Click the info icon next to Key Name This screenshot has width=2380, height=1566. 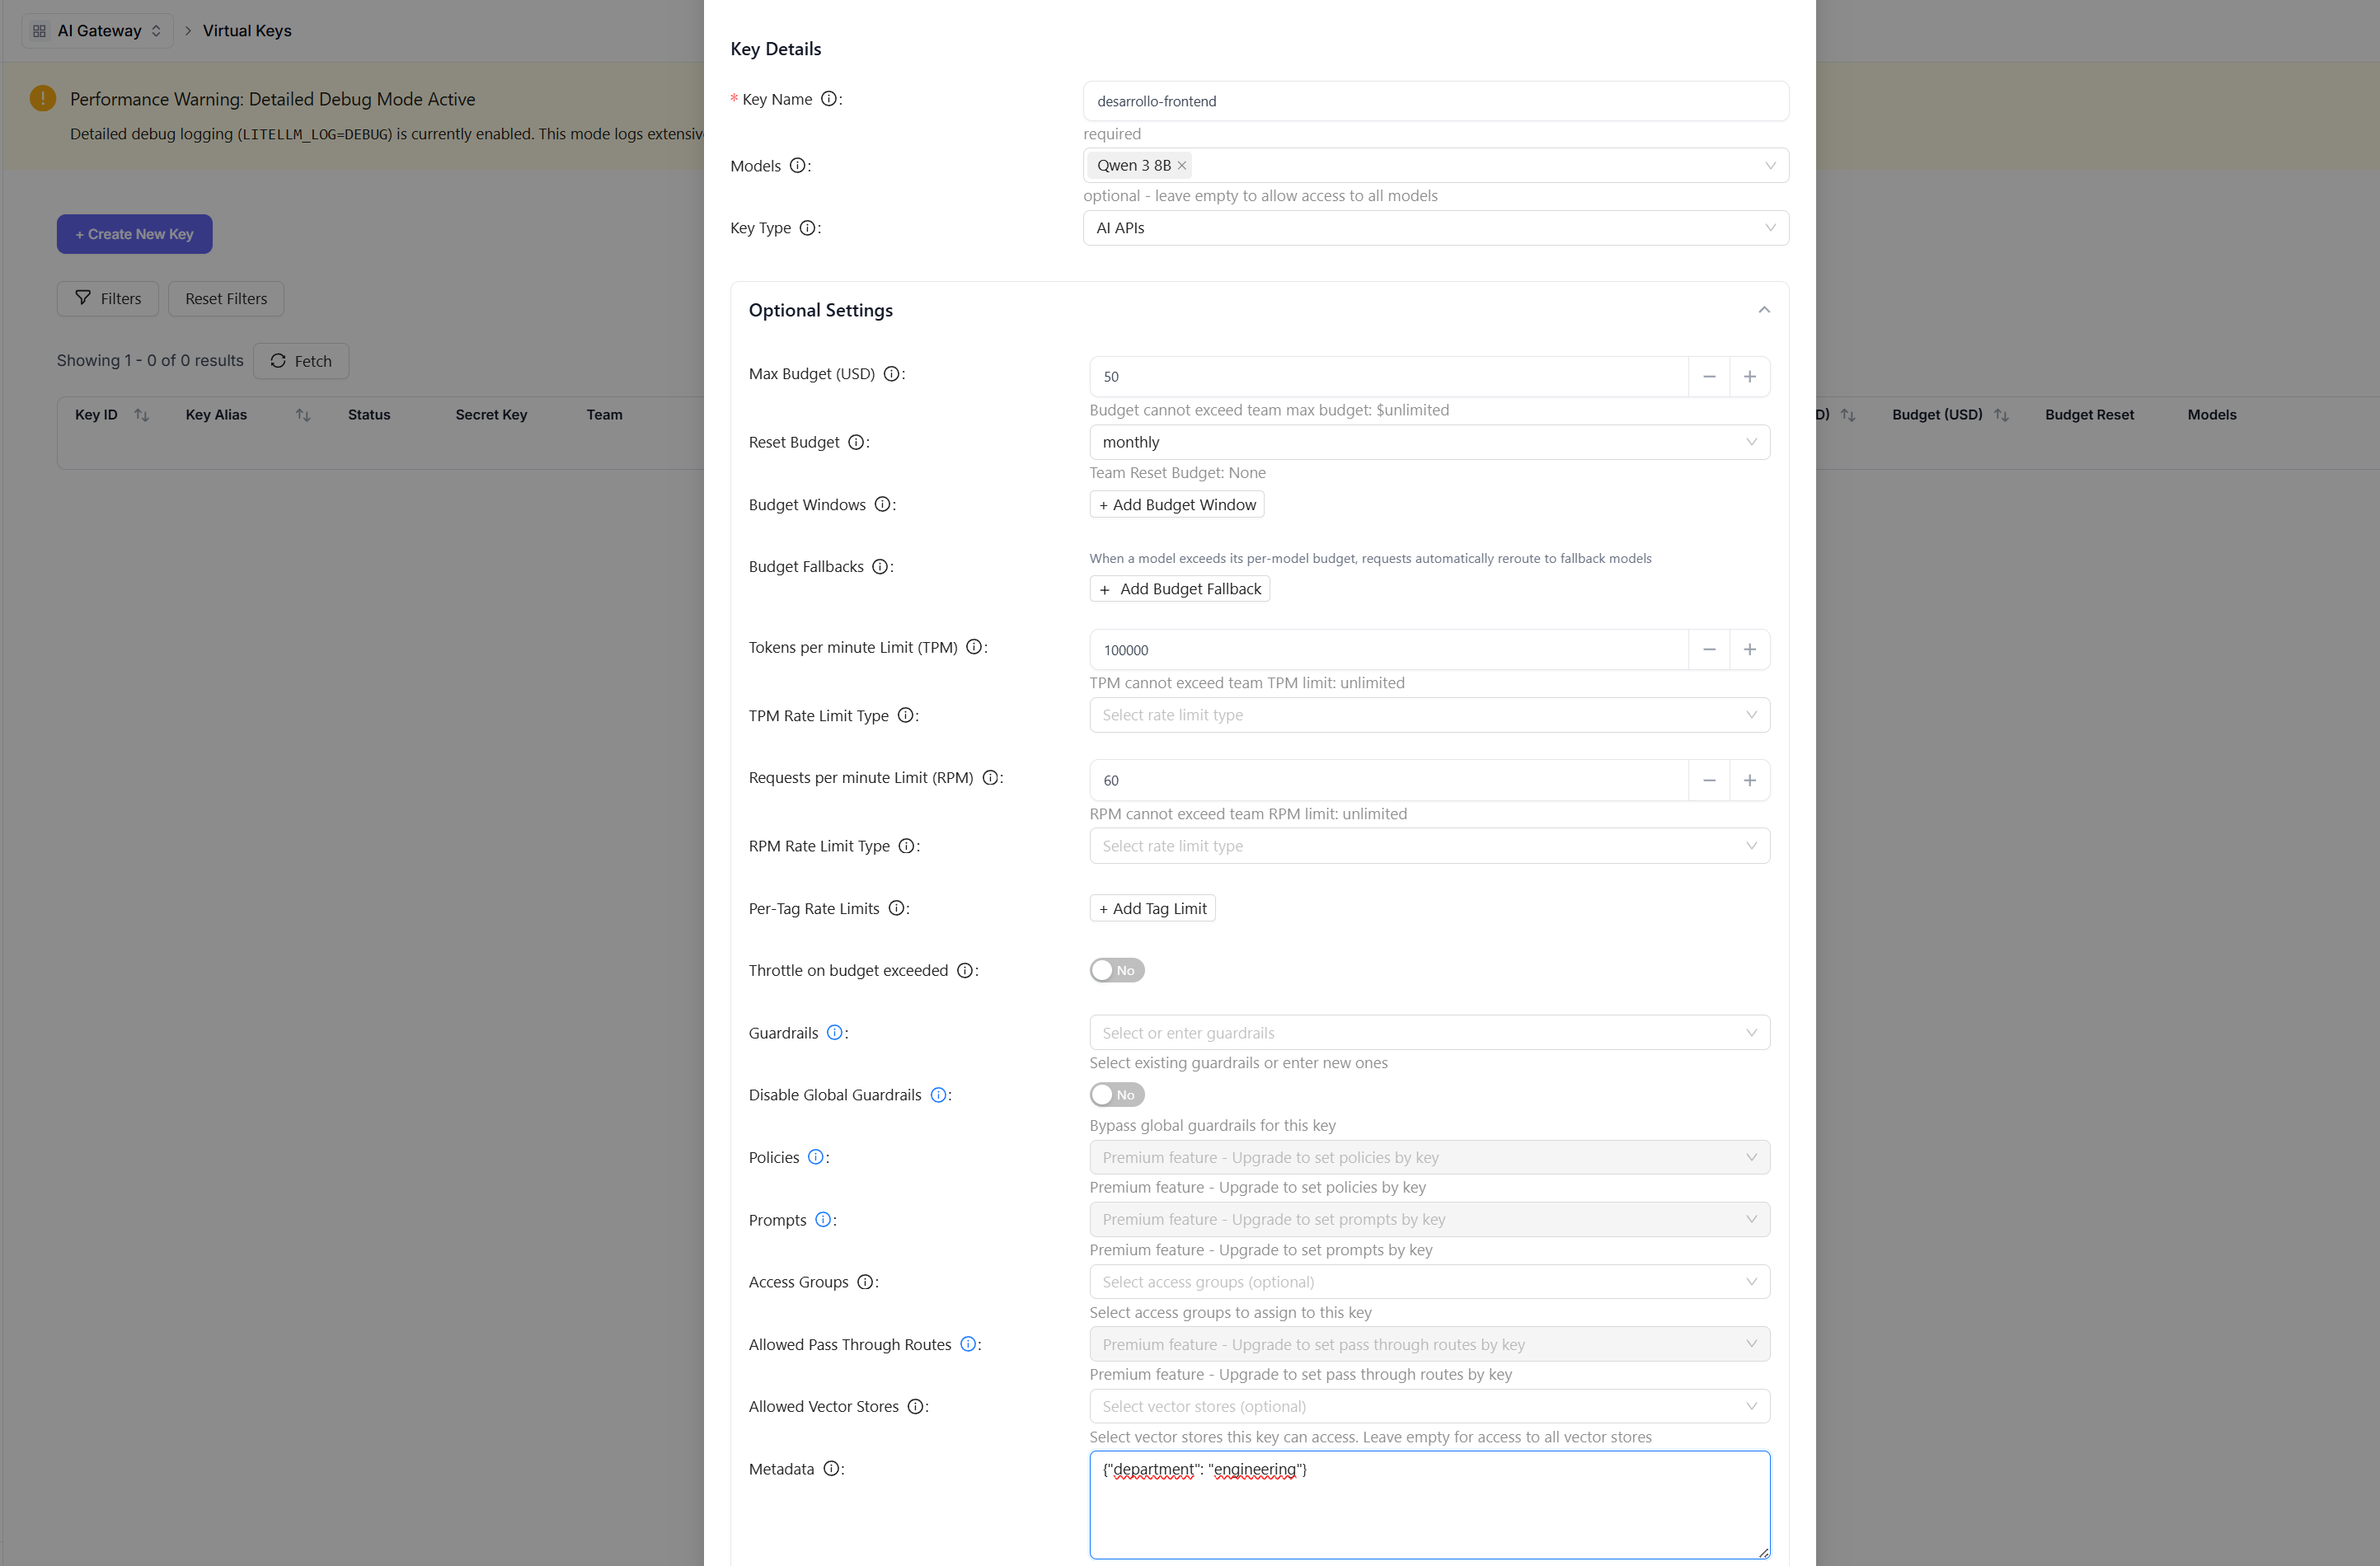(x=829, y=99)
